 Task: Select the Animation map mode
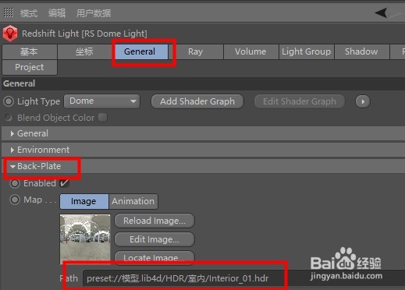click(133, 201)
